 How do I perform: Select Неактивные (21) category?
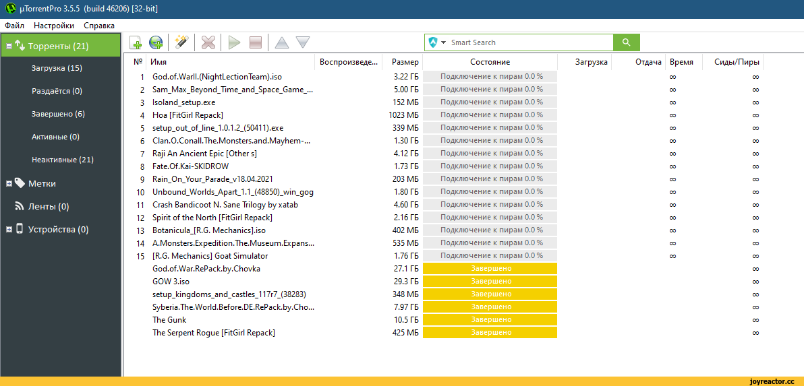coord(63,160)
